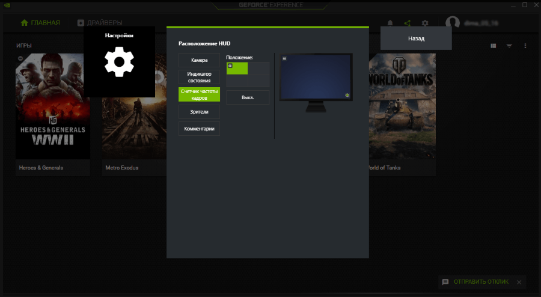Switch to the Драйверы tab
The image size is (541, 297).
(100, 23)
